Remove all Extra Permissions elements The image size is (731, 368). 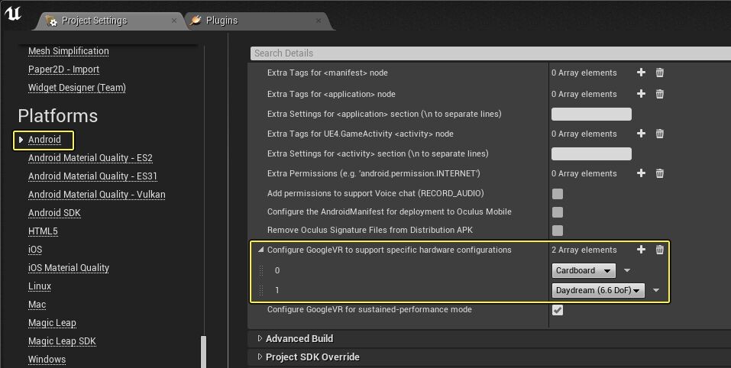(x=660, y=173)
